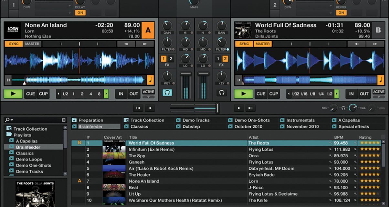Screen dimensions: 389x207
Task: Show larger loop sizes on Deck A with green arrow
Action: click(106, 94)
